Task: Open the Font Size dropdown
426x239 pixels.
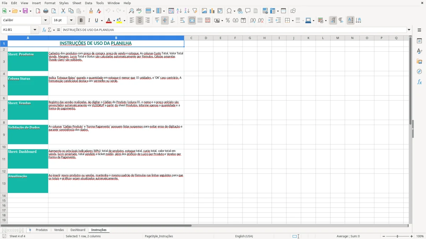Action: click(71, 21)
